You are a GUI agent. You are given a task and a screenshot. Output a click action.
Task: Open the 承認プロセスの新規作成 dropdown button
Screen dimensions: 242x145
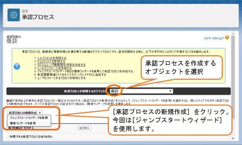(x=25, y=113)
